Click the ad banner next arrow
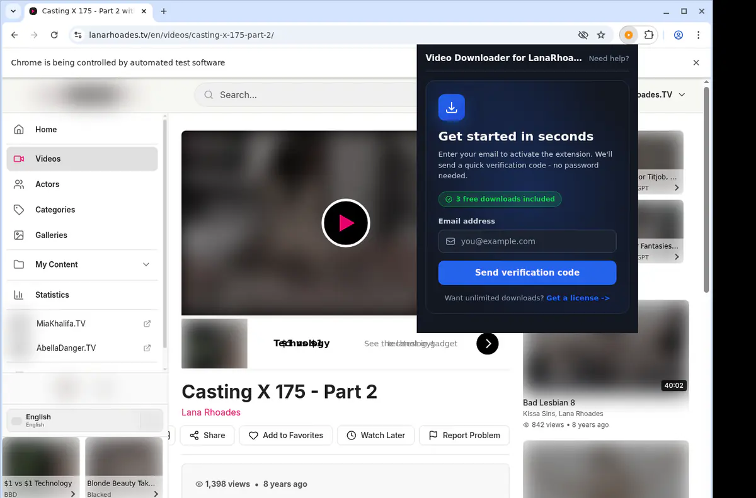The image size is (756, 498). pos(488,343)
